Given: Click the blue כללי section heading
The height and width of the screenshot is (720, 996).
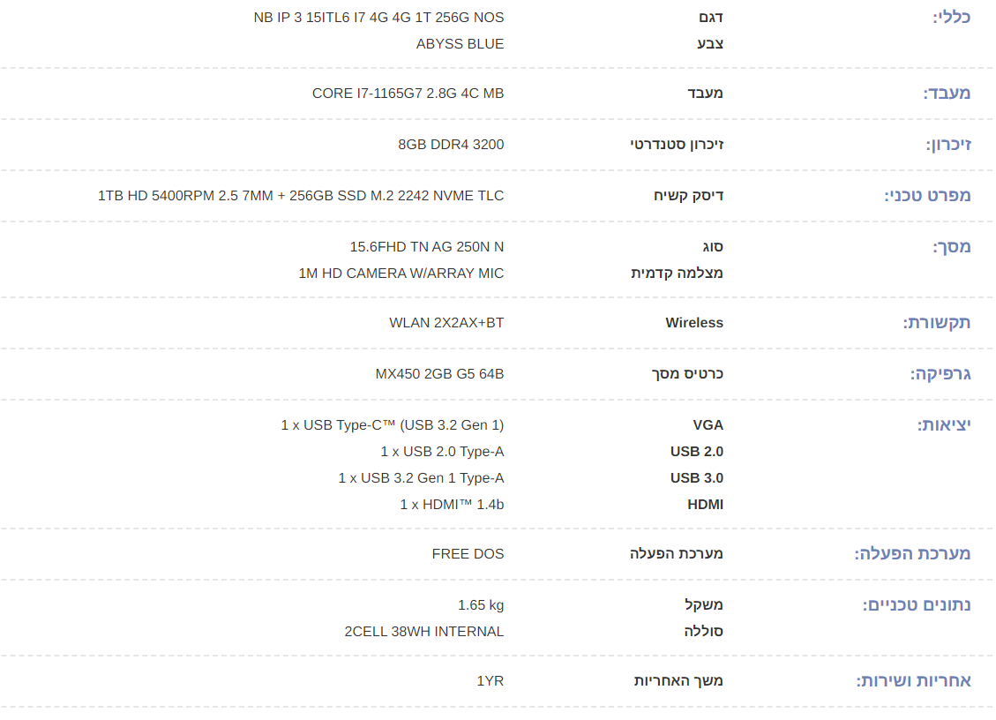Looking at the screenshot, I should [951, 17].
